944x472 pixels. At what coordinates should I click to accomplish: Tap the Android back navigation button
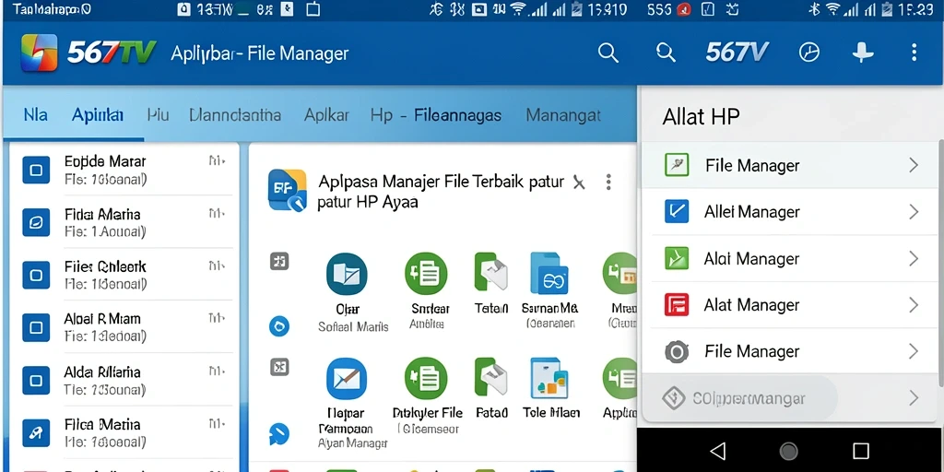click(717, 451)
